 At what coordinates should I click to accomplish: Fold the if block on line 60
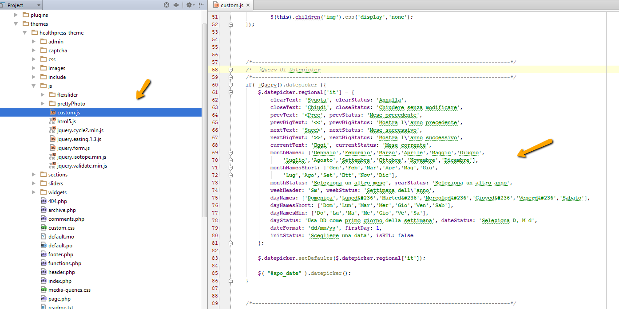tap(230, 85)
